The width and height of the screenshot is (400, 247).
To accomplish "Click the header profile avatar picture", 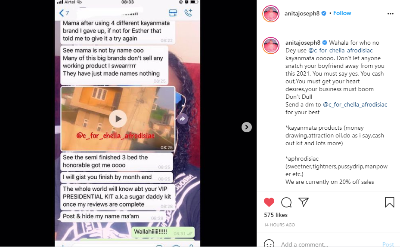I will coord(271,14).
